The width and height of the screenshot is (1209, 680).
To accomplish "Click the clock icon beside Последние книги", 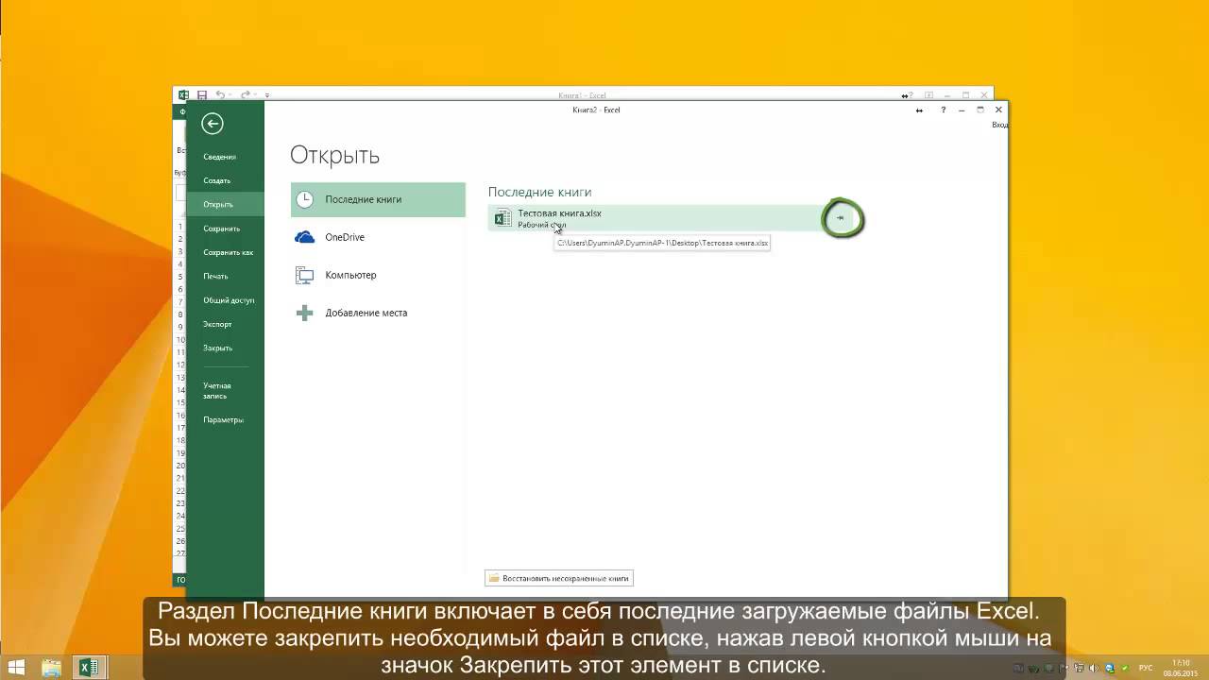I will point(304,199).
